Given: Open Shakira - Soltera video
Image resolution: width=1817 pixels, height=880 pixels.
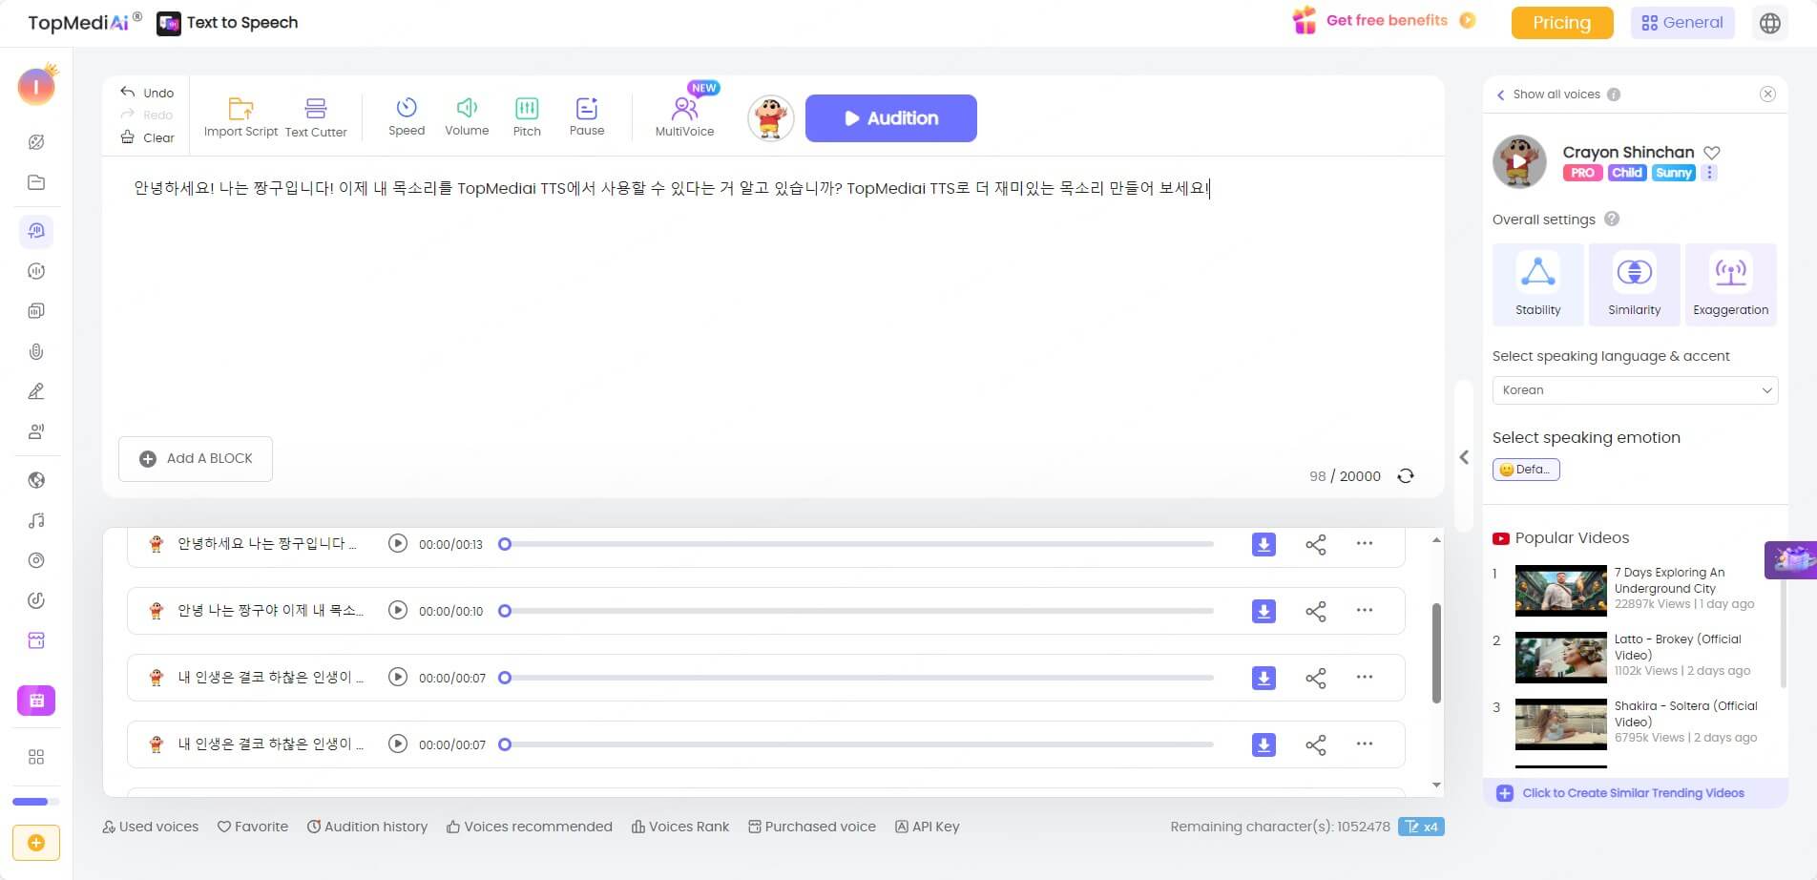Looking at the screenshot, I should click(1561, 724).
